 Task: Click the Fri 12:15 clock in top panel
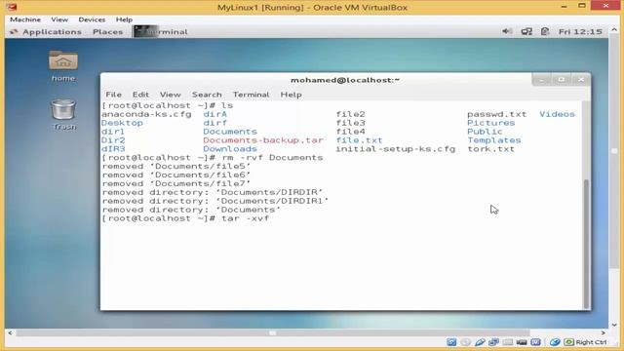click(x=580, y=31)
